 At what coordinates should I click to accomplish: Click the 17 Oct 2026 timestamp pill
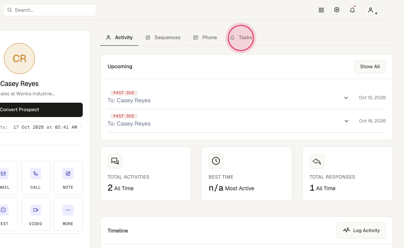tap(40, 127)
